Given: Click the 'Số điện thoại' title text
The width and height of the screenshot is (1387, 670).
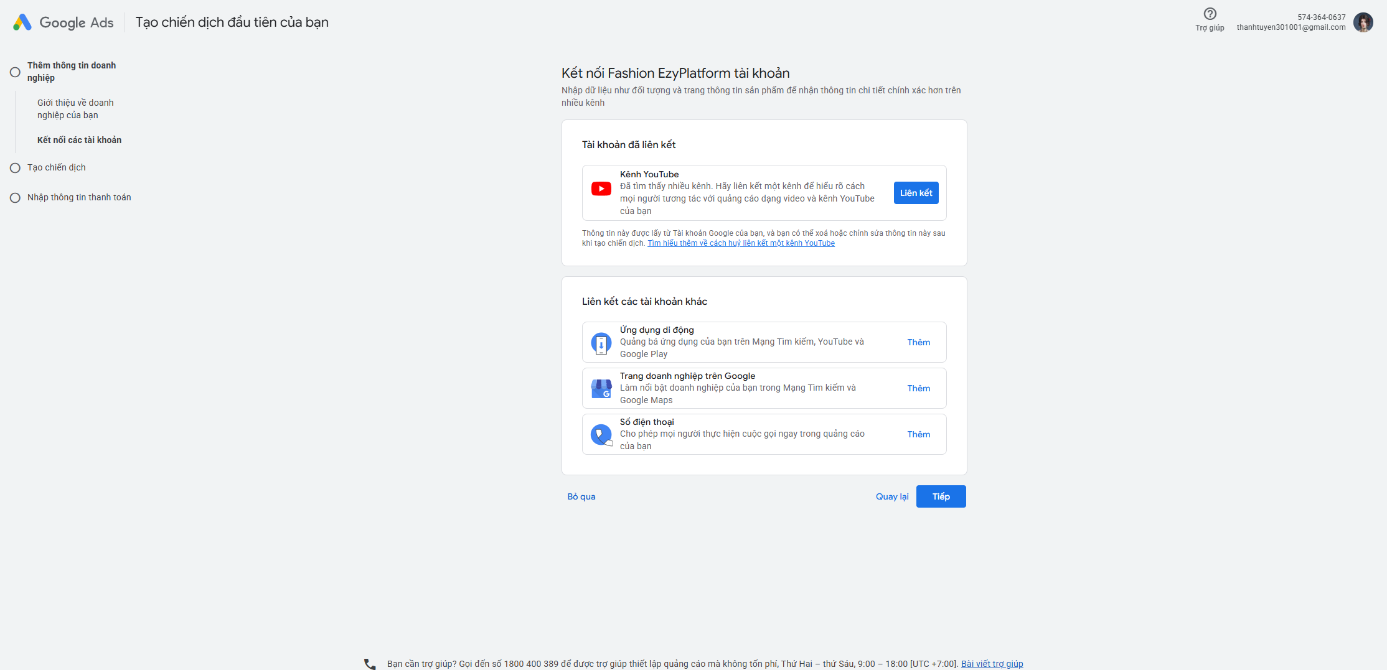Looking at the screenshot, I should 647,422.
